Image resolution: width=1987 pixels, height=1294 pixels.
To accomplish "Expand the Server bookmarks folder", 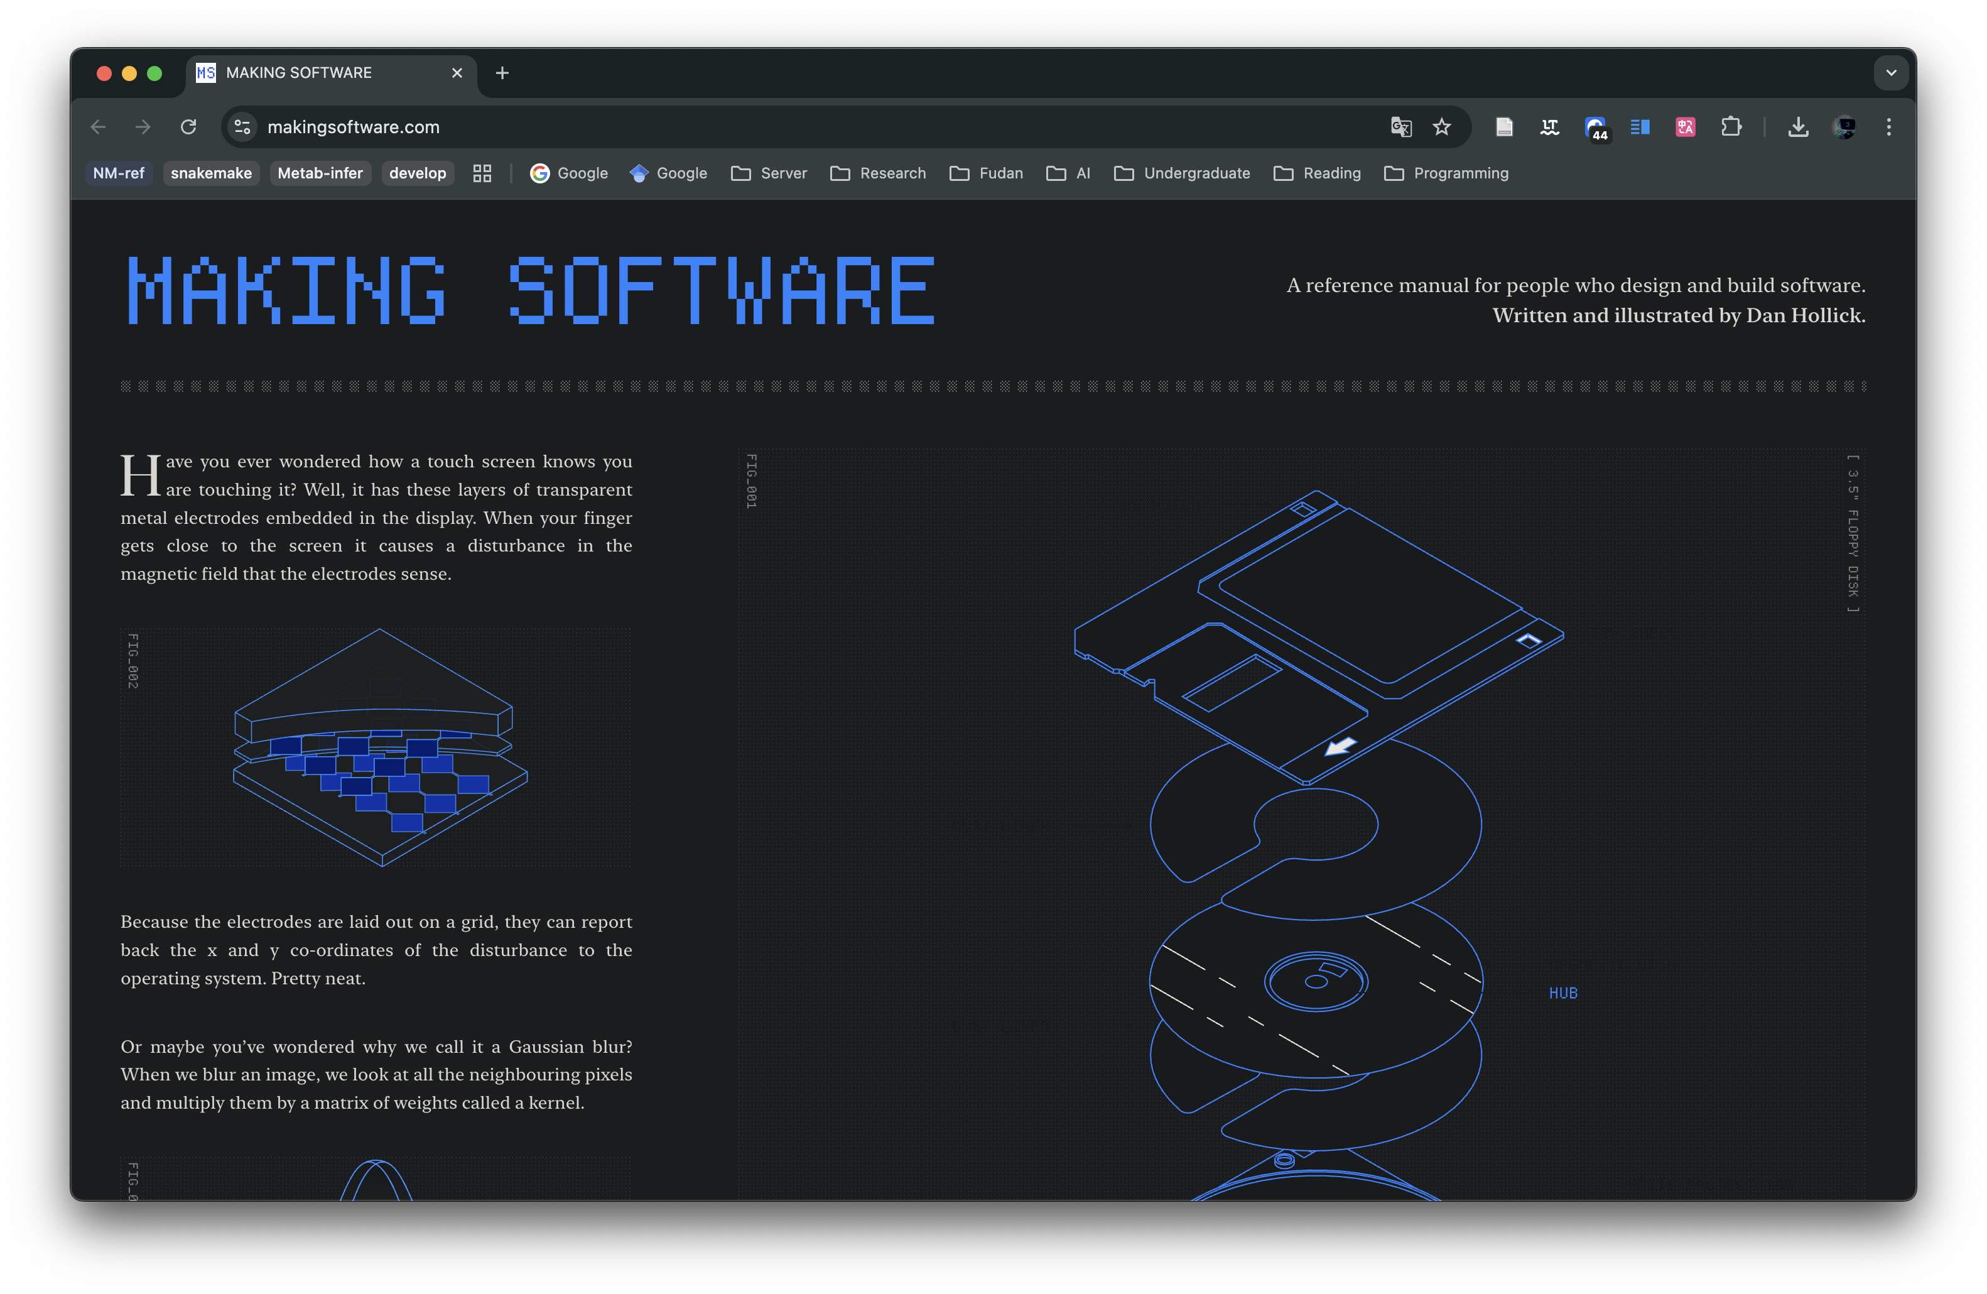I will [769, 173].
